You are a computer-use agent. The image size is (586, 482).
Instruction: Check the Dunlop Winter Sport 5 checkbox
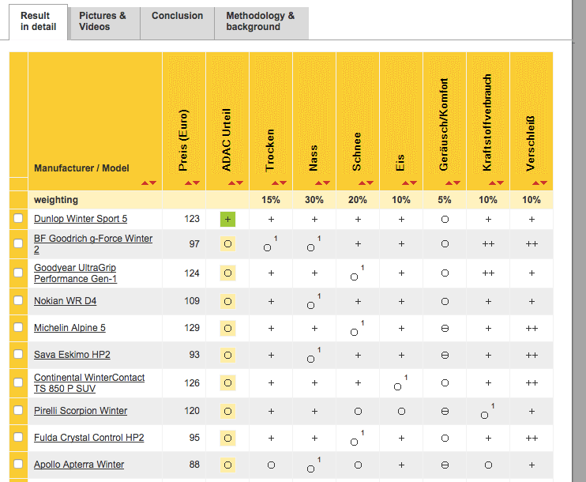tap(18, 218)
